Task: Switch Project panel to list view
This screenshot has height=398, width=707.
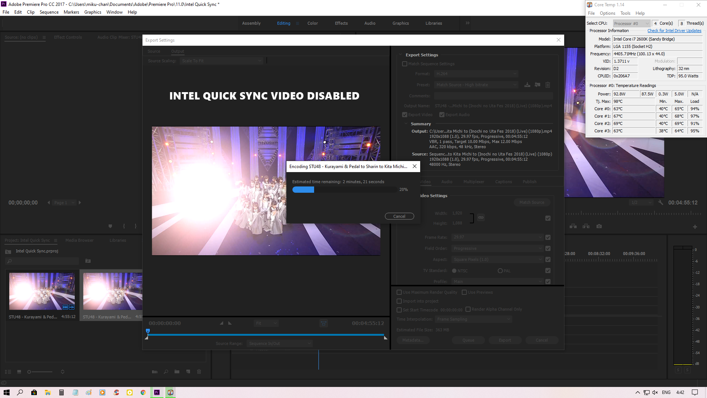Action: coord(8,372)
